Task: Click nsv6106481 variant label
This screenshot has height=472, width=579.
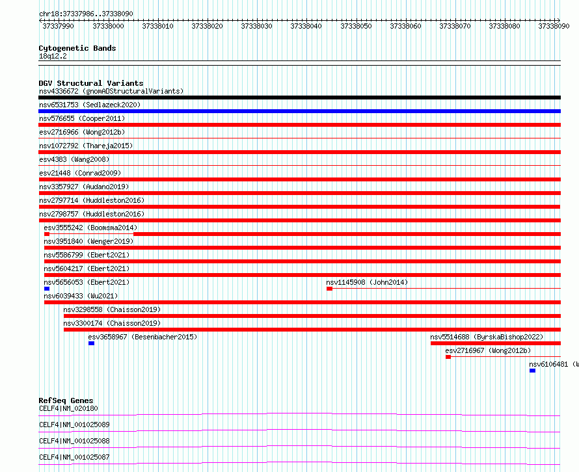Action: pos(554,364)
